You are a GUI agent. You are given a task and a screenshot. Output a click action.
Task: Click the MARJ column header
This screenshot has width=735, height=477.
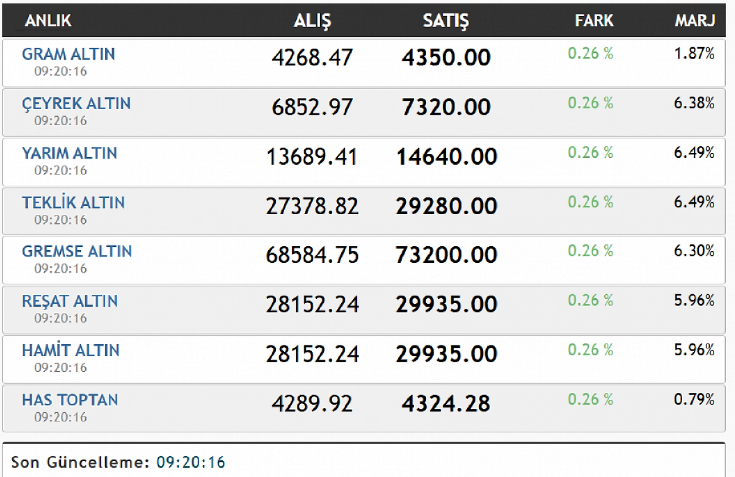[x=695, y=21]
